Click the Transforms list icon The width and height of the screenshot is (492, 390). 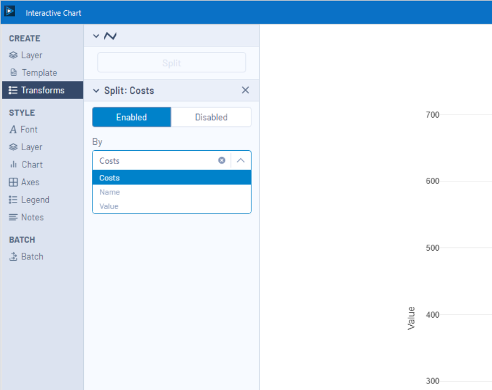pos(14,90)
